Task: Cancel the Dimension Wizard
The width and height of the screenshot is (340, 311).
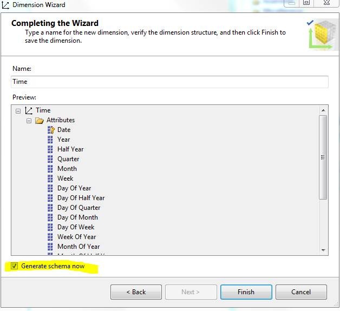Action: pyautogui.click(x=300, y=292)
